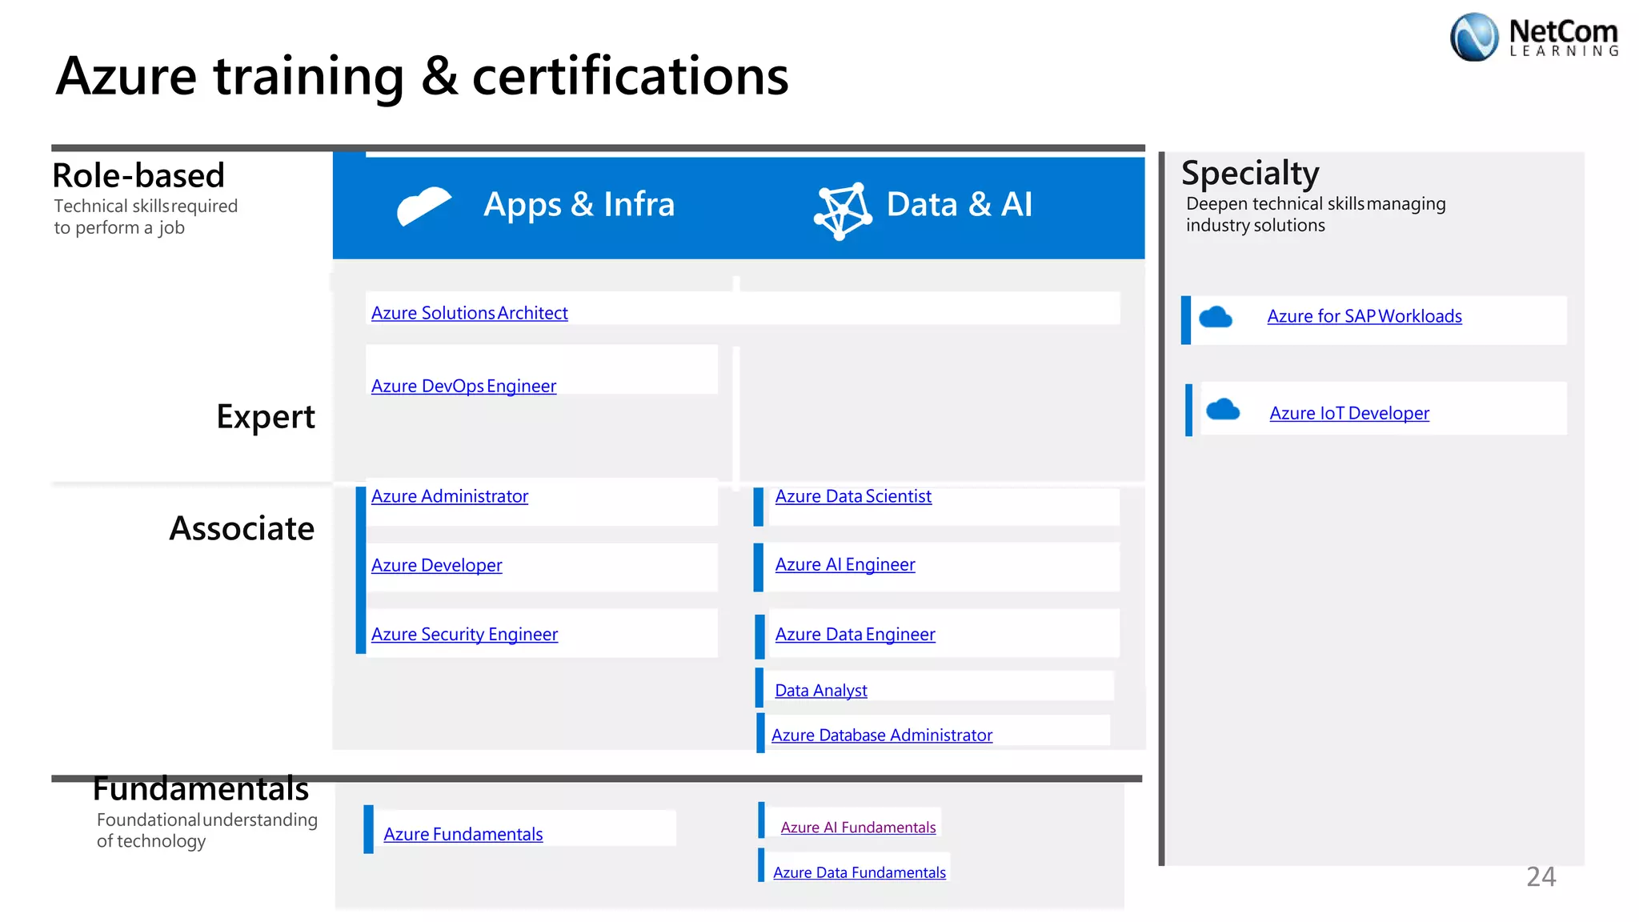This screenshot has width=1639, height=922.
Task: Click the network graph icon beside Data & AI
Action: pos(842,211)
